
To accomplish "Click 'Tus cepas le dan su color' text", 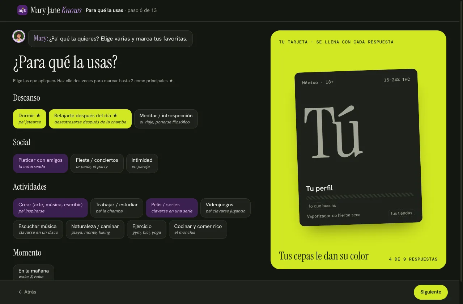I will (x=324, y=256).
